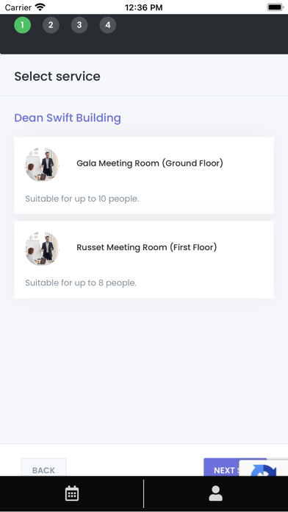This screenshot has height=512, width=288.
Task: Select step 1 circle indicator
Action: pyautogui.click(x=22, y=25)
